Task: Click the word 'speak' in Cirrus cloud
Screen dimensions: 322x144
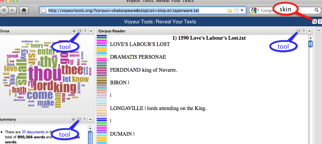Action: pyautogui.click(x=13, y=56)
